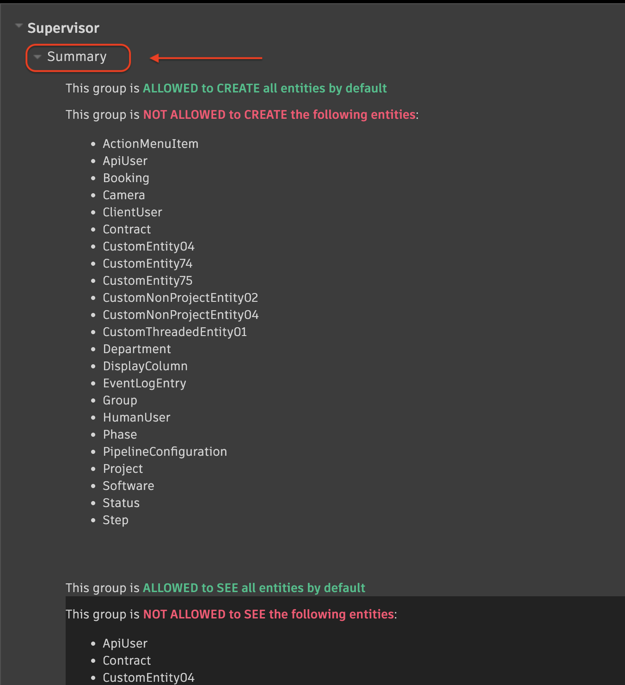
Task: Collapse the Summary disclosure triangle
Action: [38, 57]
